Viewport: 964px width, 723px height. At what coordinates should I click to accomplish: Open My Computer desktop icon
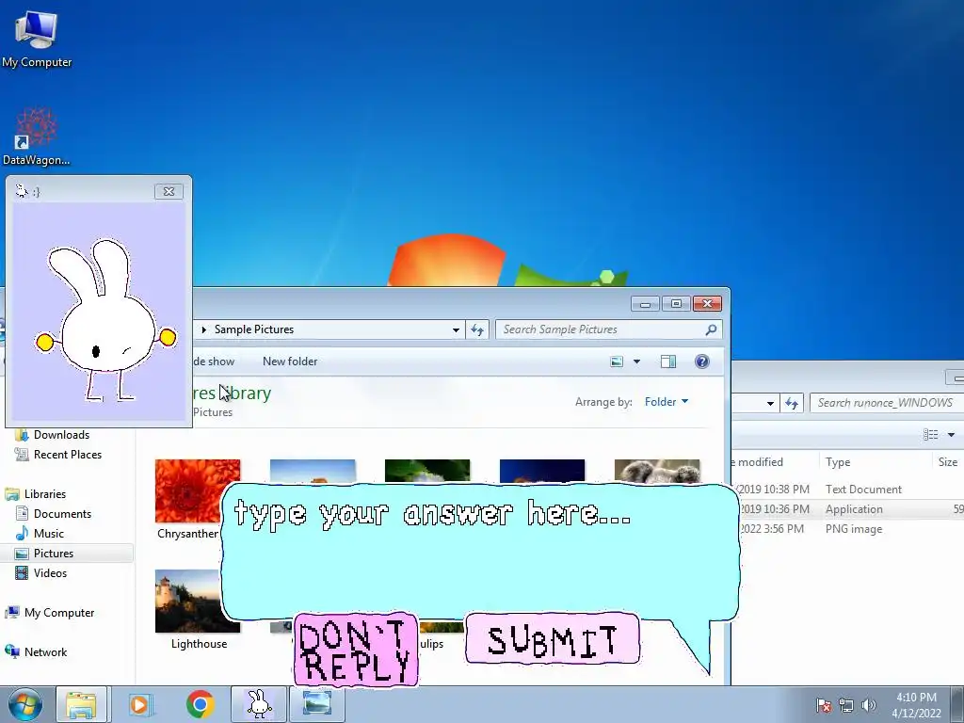click(x=37, y=38)
